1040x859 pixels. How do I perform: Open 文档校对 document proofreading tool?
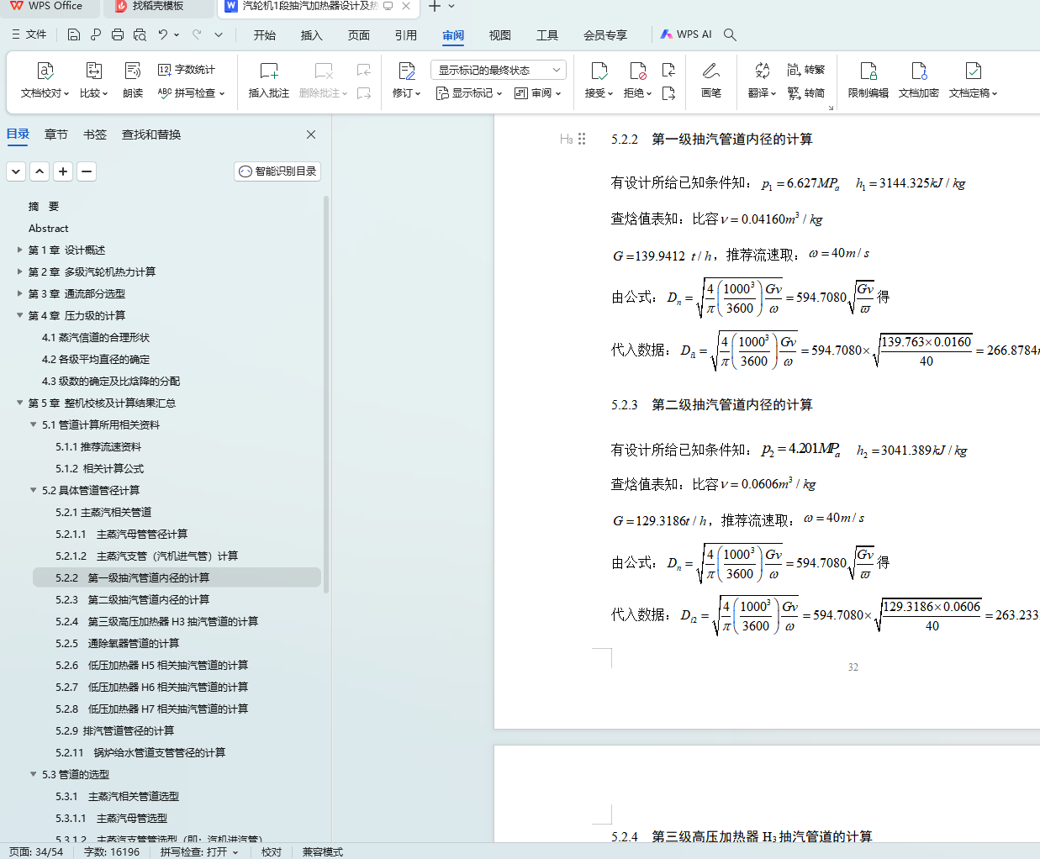click(x=45, y=81)
